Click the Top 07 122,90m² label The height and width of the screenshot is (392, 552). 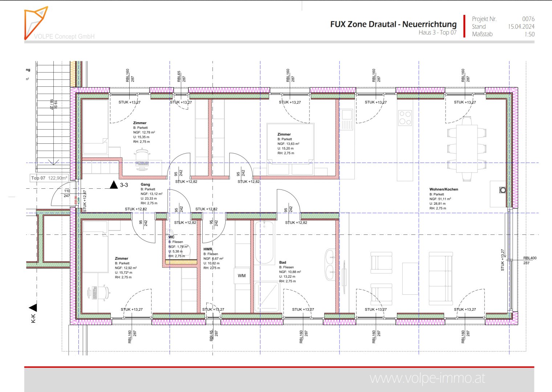pos(49,178)
